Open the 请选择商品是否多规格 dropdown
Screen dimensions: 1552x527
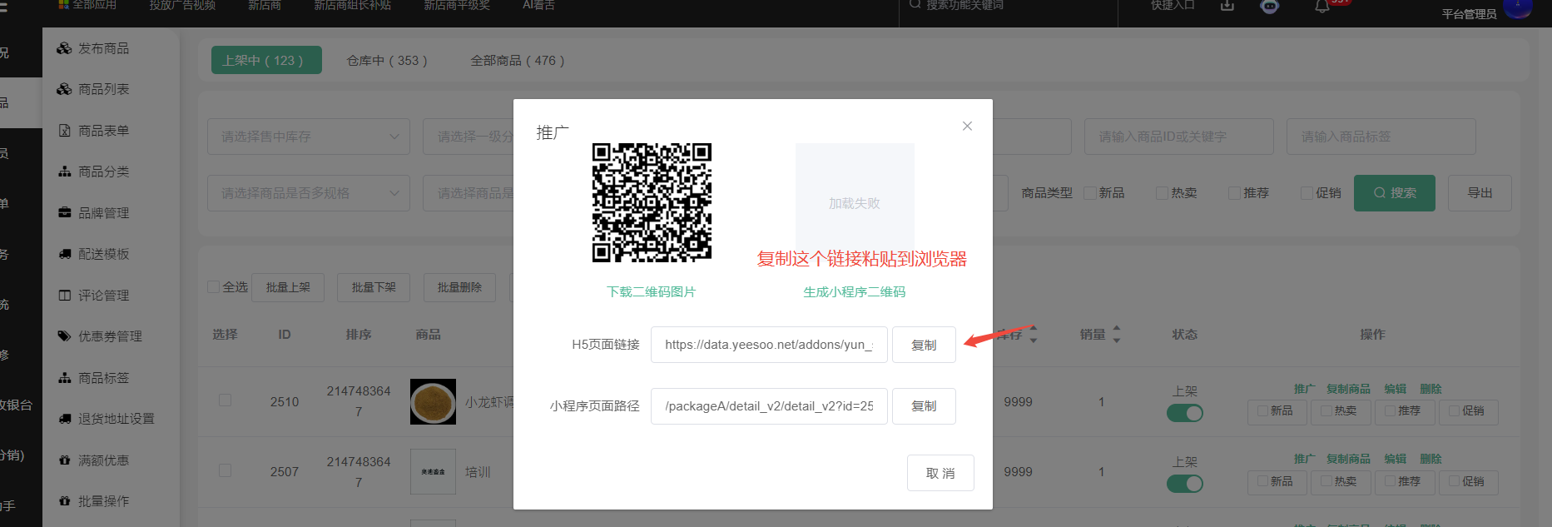click(308, 193)
